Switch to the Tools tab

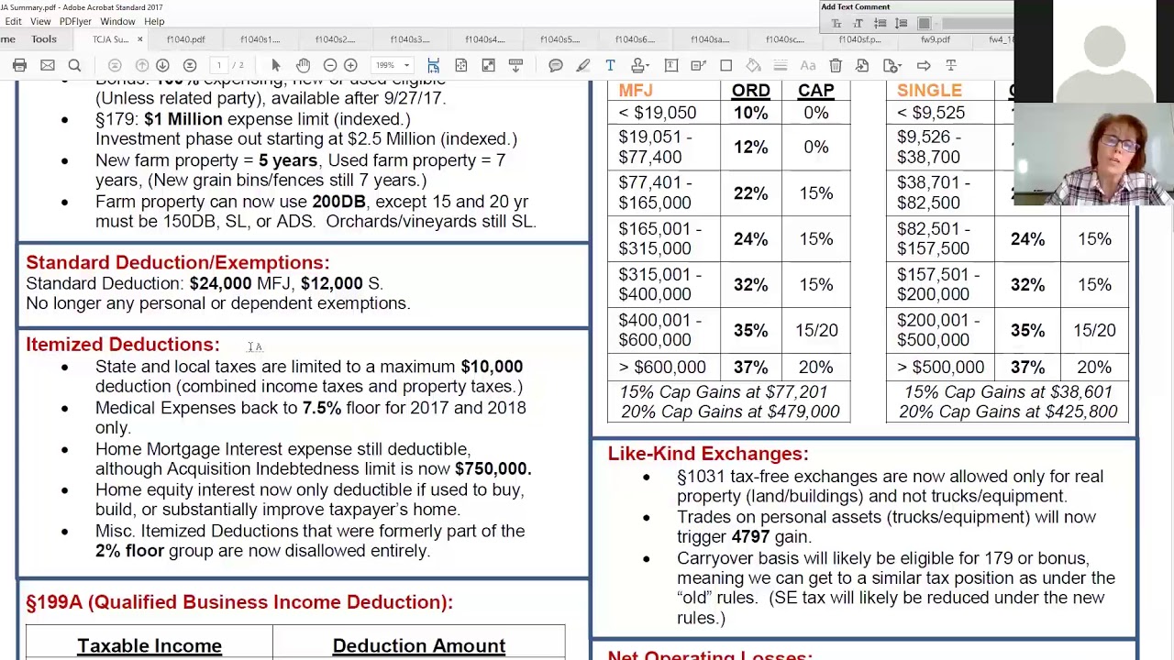[43, 39]
